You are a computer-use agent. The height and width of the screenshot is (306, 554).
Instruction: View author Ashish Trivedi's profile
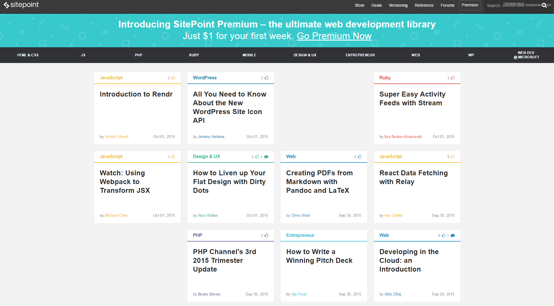click(117, 137)
